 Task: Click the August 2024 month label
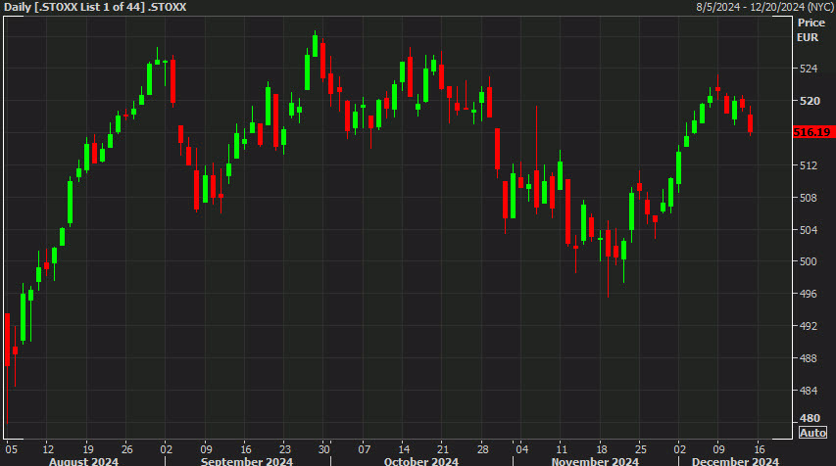tap(83, 461)
